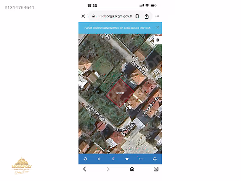
Task: Open the three-dot browser menu
Action: (x=157, y=16)
